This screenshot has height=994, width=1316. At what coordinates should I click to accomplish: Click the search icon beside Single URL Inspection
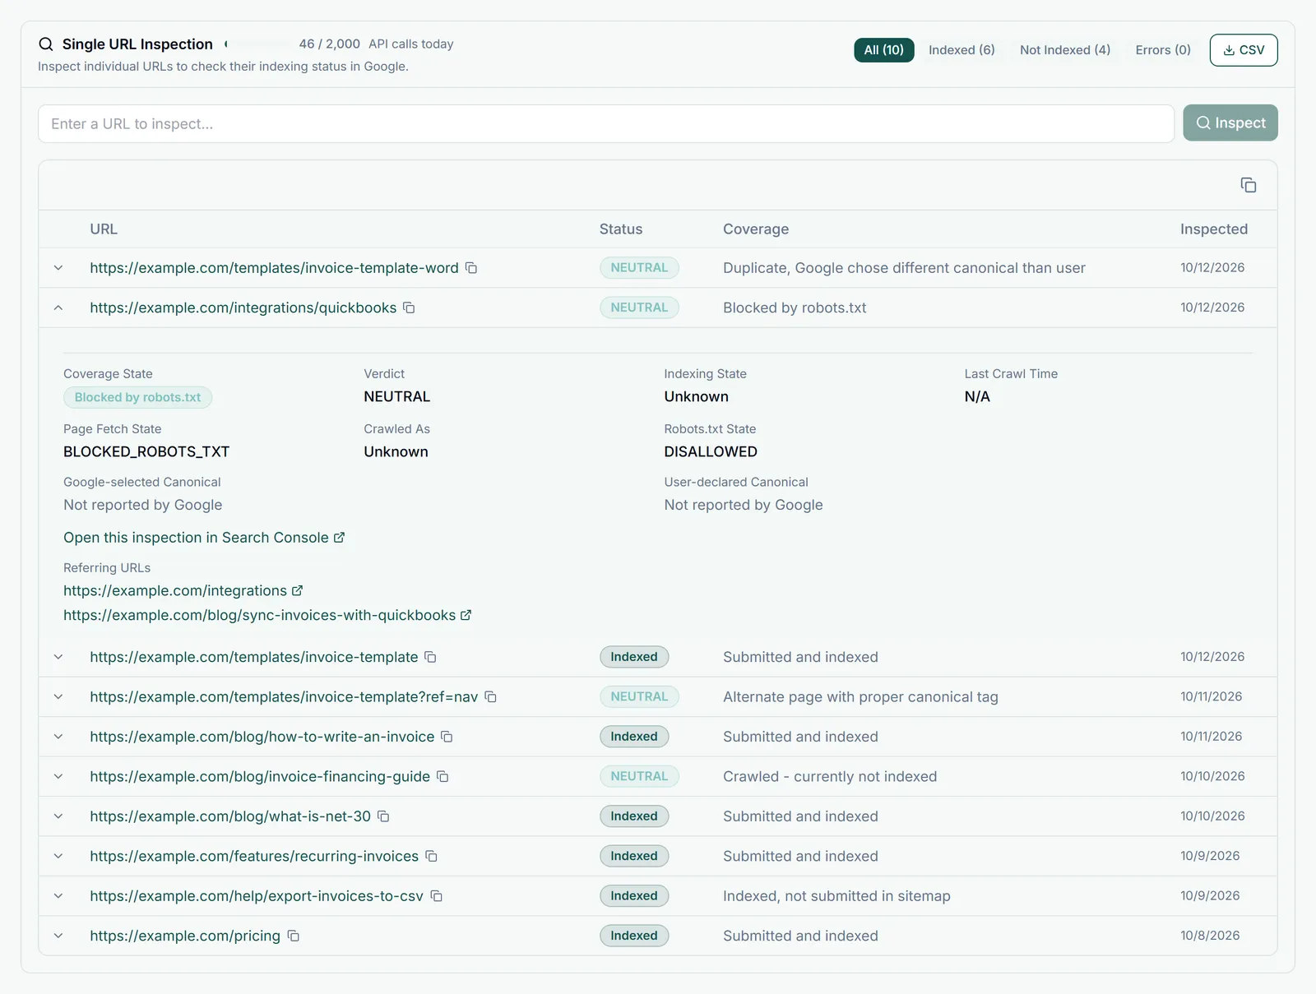tap(46, 44)
